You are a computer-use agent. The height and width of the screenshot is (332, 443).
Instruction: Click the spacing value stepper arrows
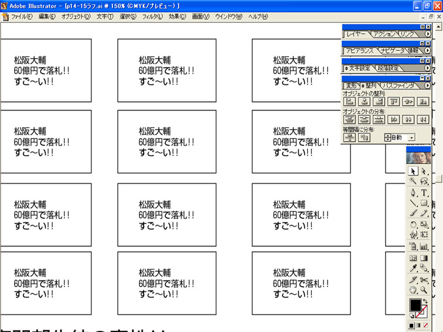pyautogui.click(x=388, y=138)
